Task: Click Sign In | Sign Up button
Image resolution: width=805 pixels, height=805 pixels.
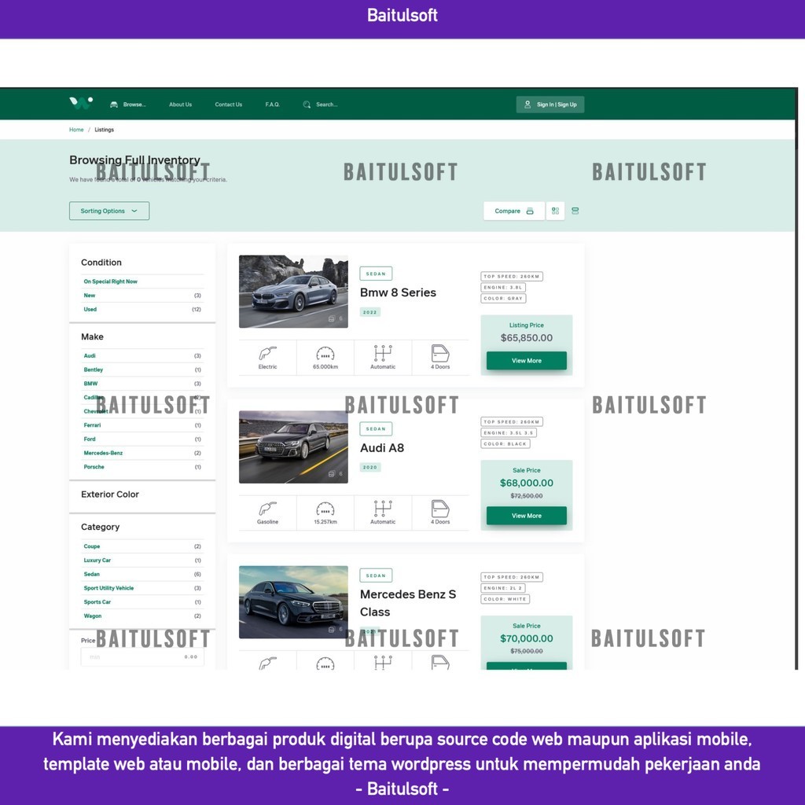Action: 550,105
